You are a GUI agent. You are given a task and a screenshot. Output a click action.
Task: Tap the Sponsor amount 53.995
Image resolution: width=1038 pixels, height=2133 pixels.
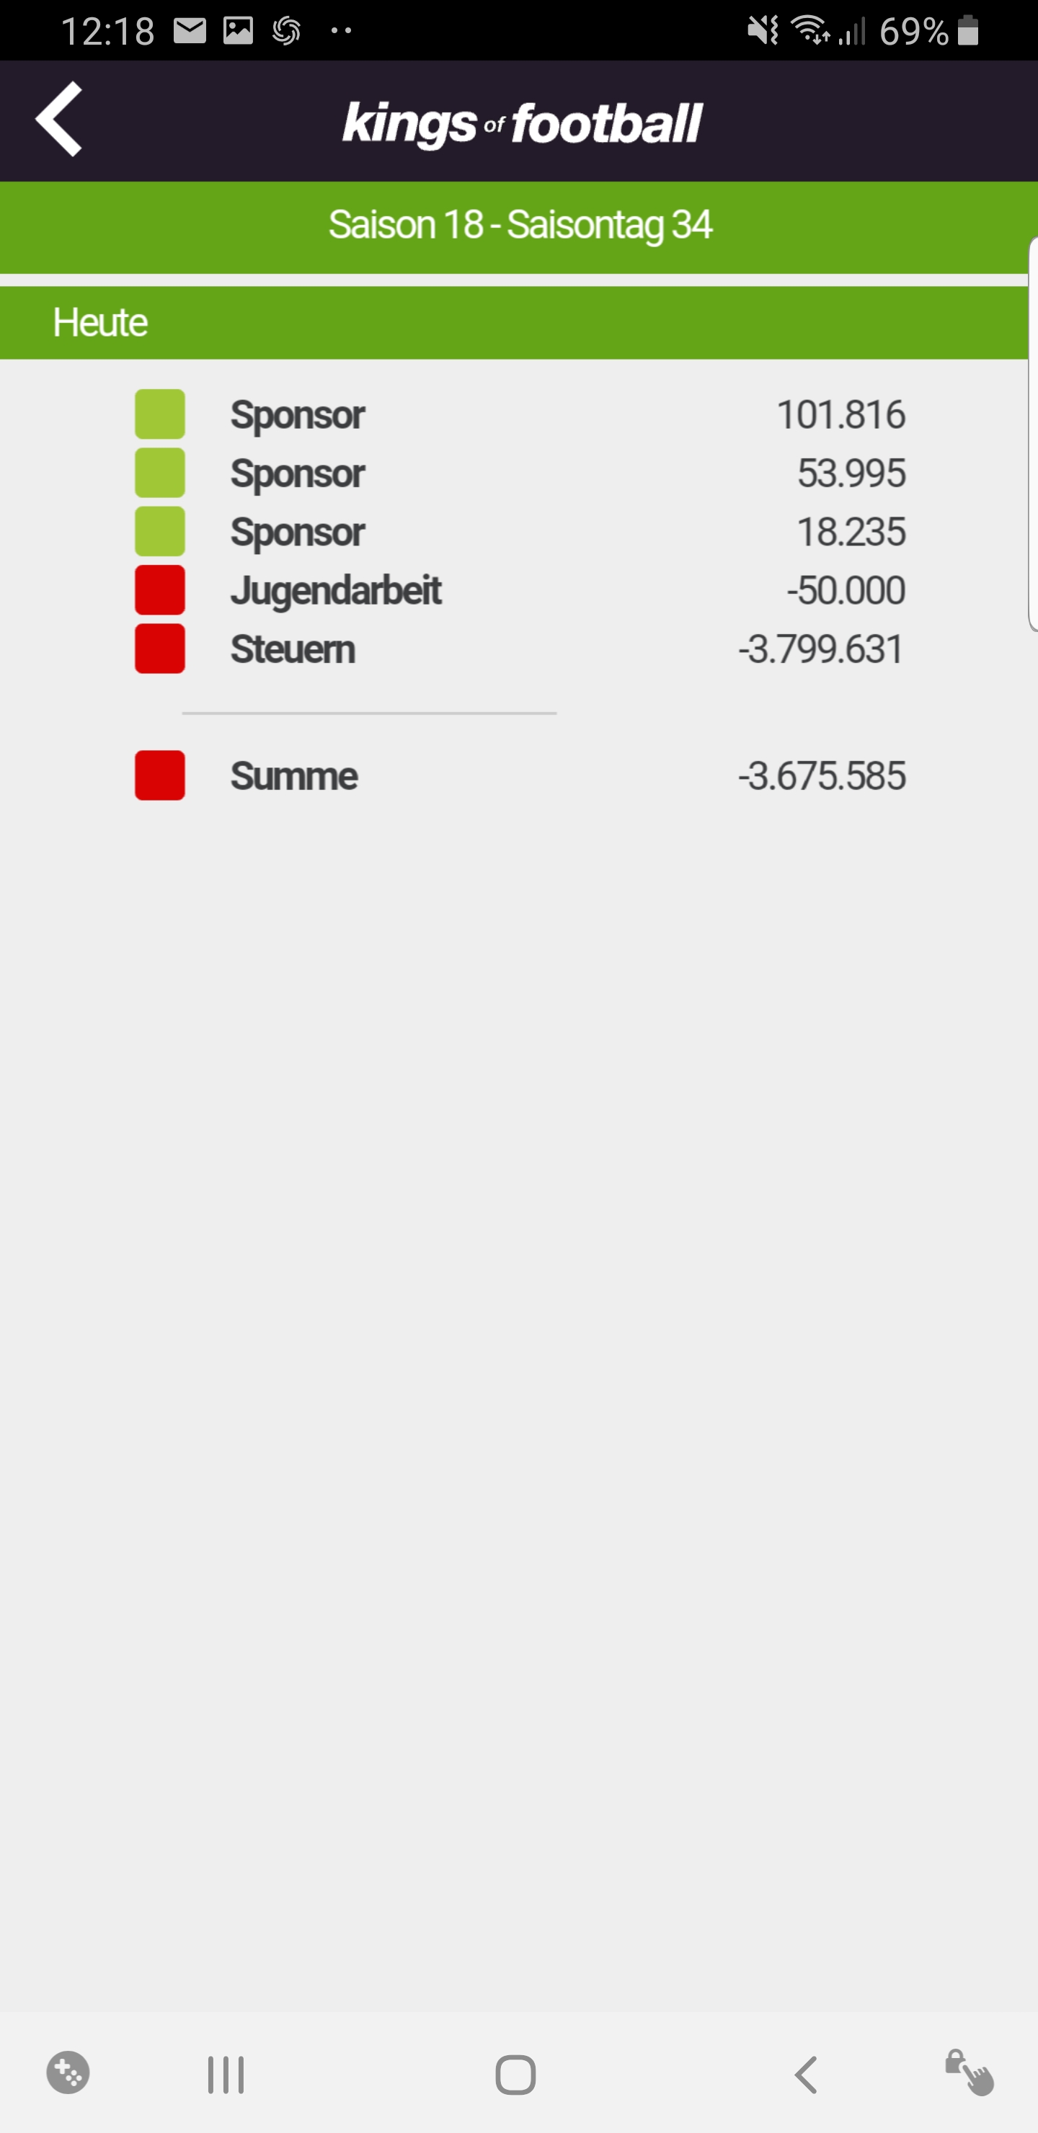(x=851, y=473)
